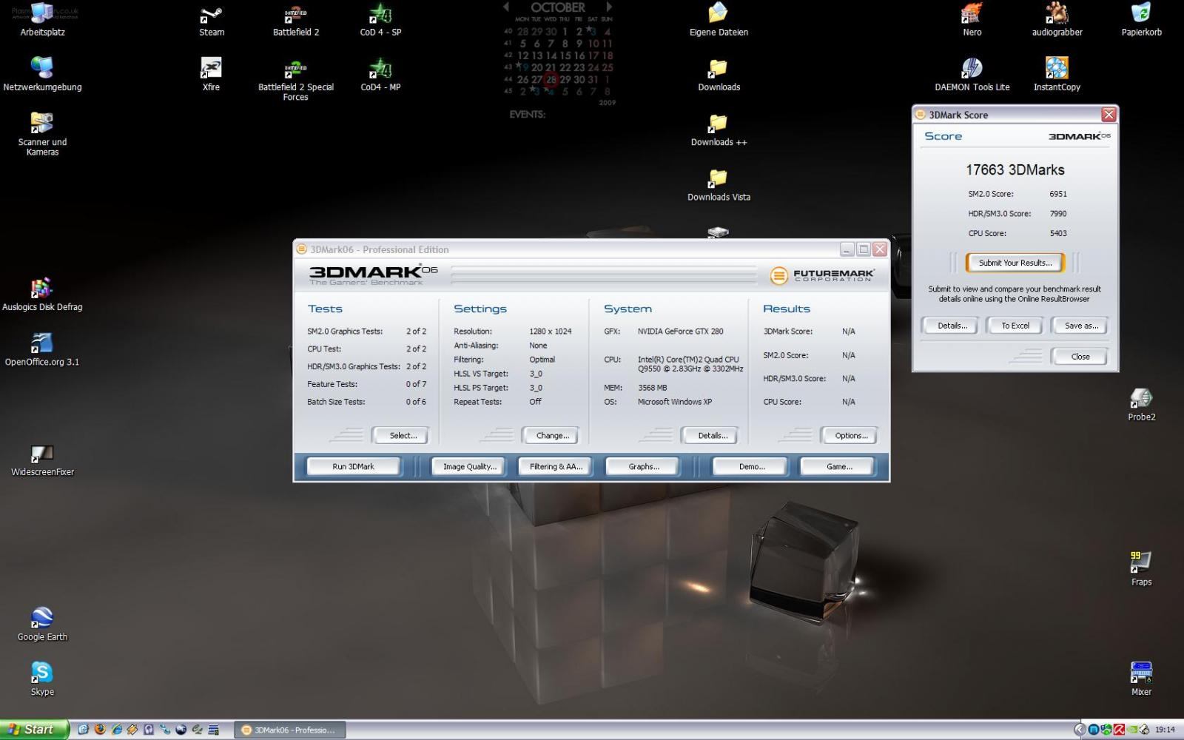
Task: Select the audiograbber desktop icon
Action: [x=1057, y=19]
